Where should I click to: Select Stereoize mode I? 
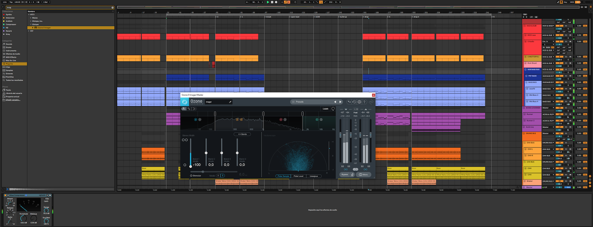pos(218,176)
